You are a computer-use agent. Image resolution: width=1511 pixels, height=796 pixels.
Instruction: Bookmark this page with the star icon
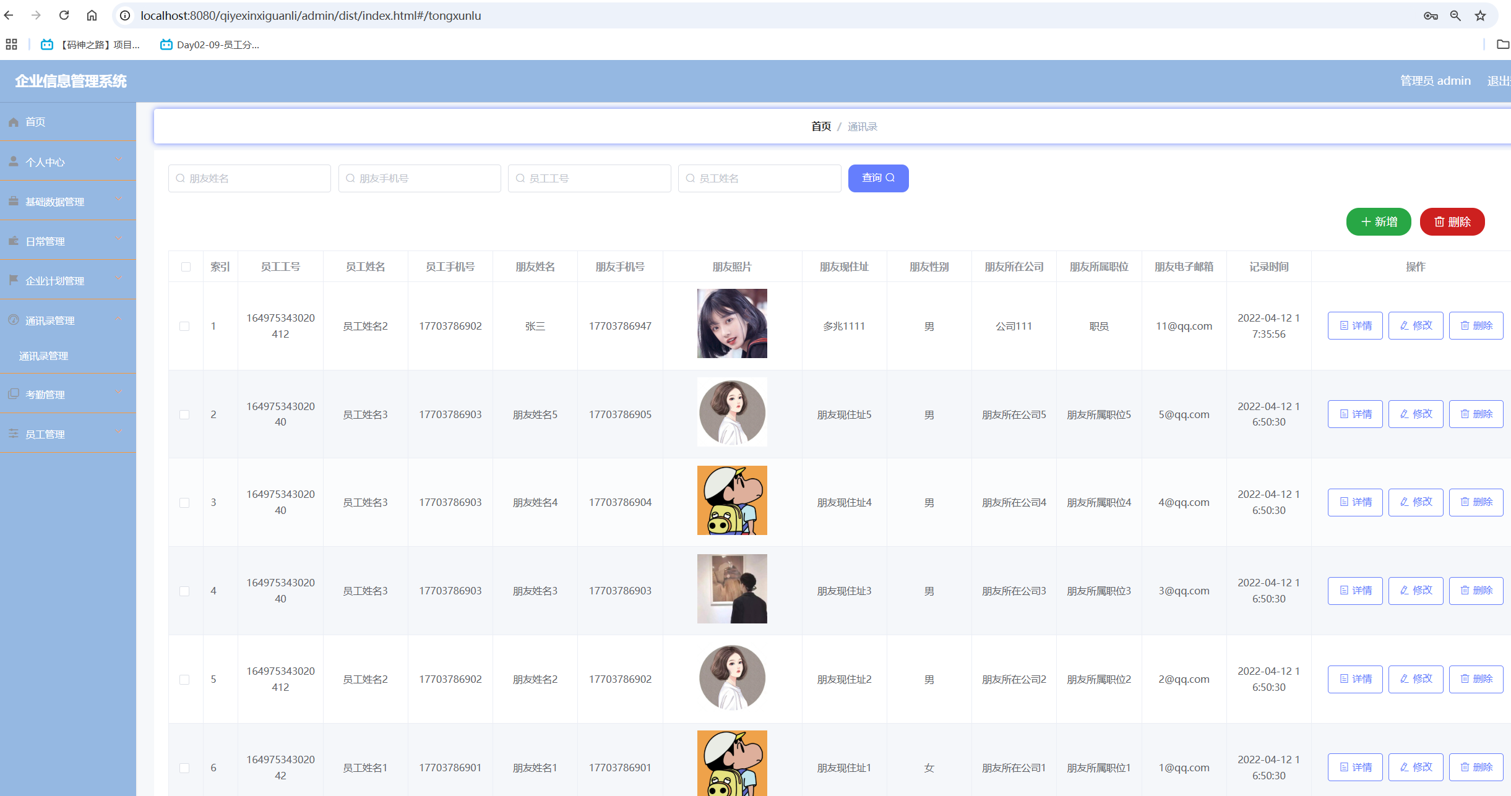pos(1480,15)
